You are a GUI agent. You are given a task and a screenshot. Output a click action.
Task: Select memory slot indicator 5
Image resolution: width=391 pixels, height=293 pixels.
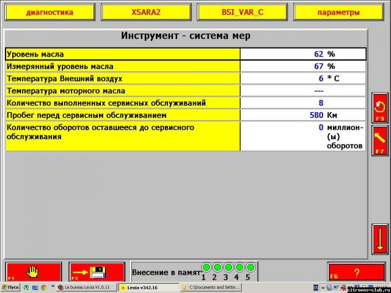[x=250, y=267]
